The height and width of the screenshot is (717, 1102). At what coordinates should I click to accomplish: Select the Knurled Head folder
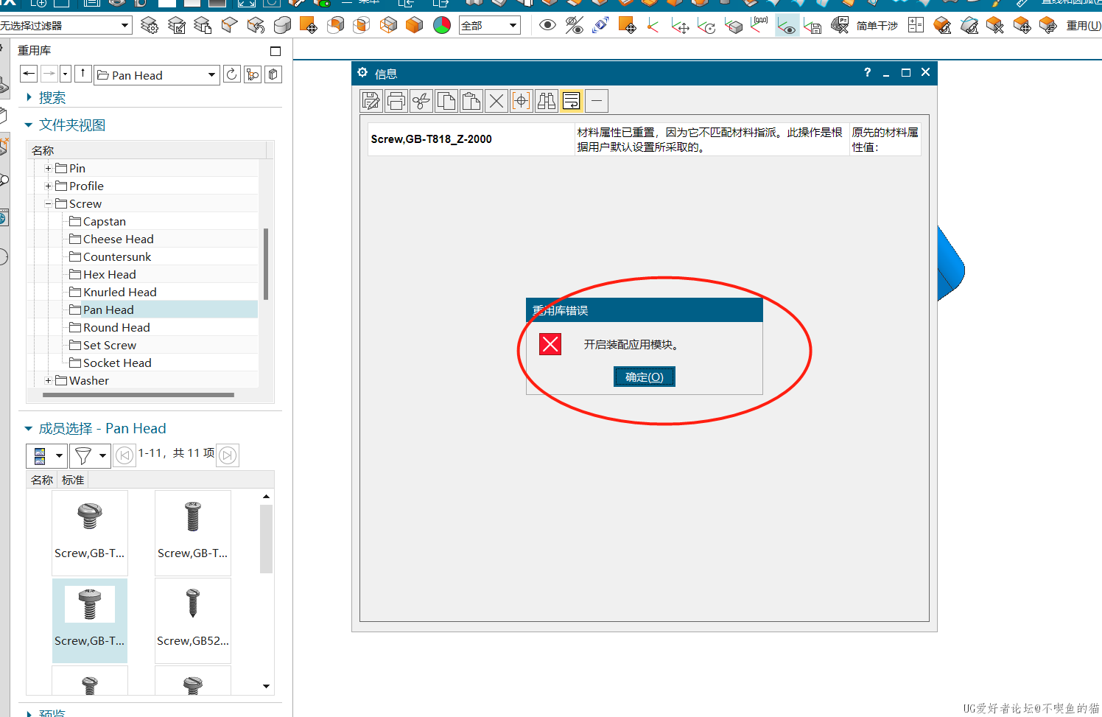pyautogui.click(x=119, y=292)
